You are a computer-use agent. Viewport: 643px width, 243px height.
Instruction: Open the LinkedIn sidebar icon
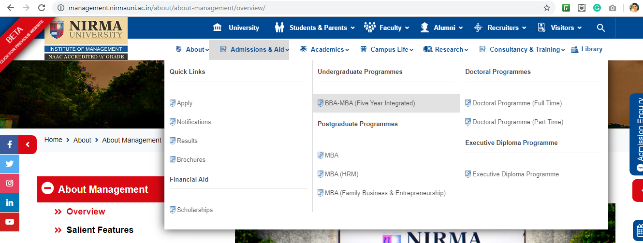pos(9,202)
